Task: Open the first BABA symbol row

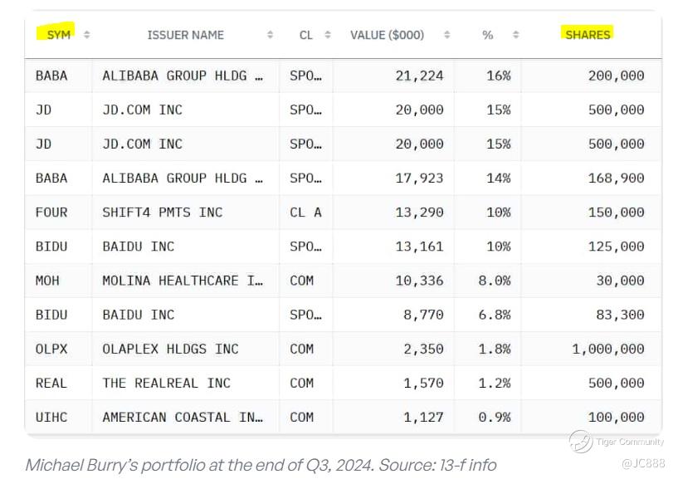Action: click(51, 76)
